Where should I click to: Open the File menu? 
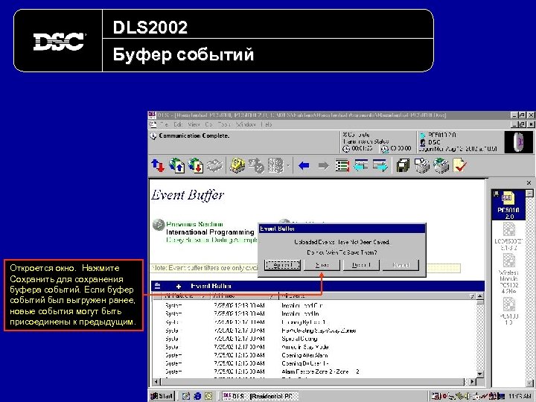[x=164, y=125]
